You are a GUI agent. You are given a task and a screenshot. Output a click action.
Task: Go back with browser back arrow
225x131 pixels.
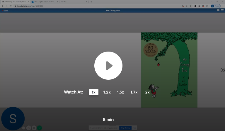(x=3, y=6)
